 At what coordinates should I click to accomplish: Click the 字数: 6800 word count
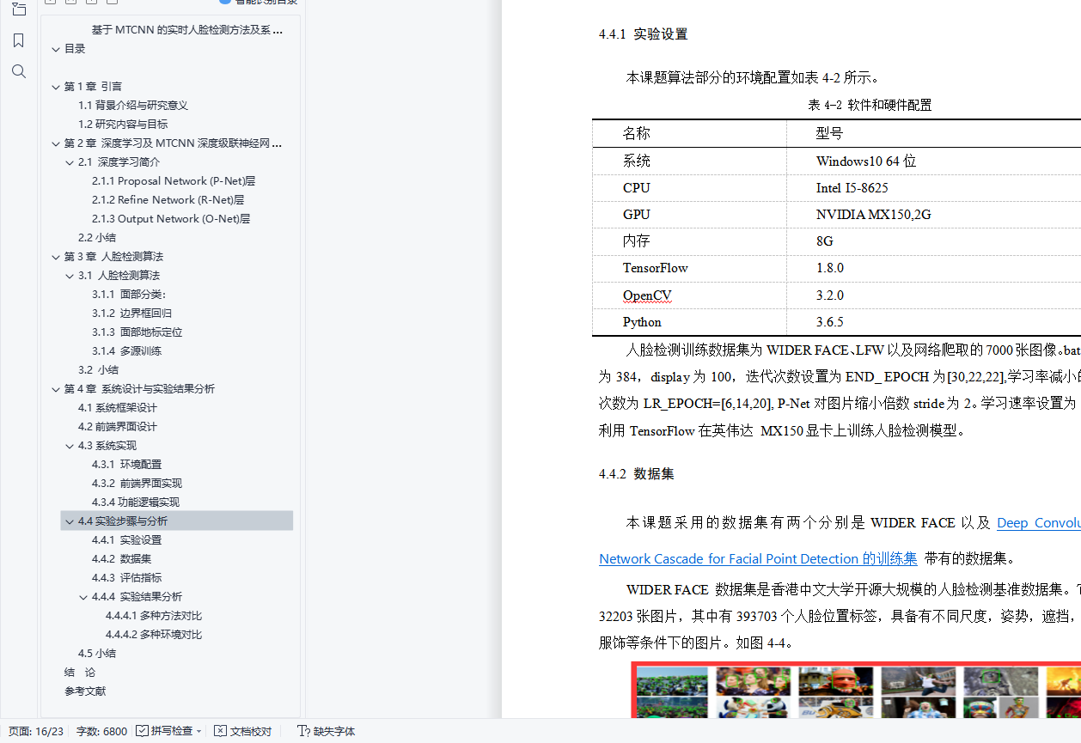101,732
